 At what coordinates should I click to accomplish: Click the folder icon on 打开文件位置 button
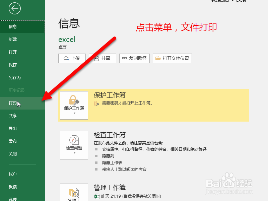[157, 58]
